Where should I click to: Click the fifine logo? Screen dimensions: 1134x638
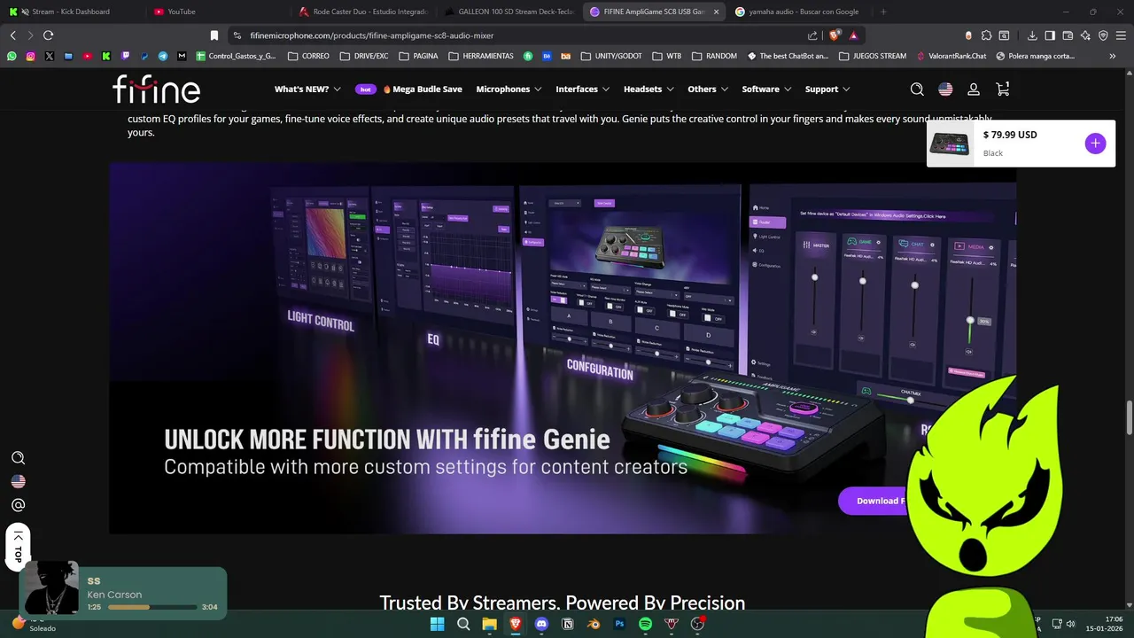click(156, 89)
